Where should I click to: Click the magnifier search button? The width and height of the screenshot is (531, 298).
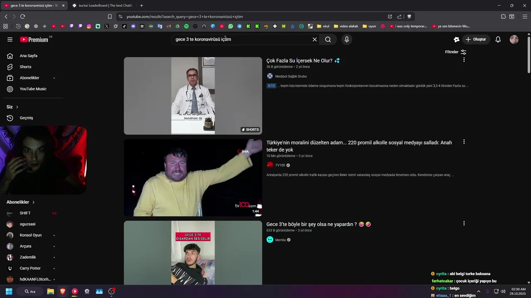[328, 39]
